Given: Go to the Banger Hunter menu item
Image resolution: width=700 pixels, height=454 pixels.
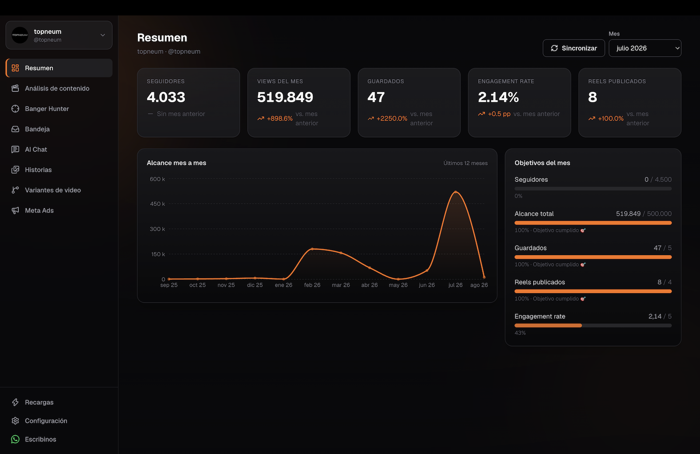Looking at the screenshot, I should [x=59, y=109].
